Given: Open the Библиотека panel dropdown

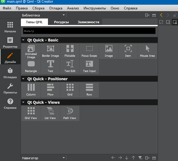Looking at the screenshot, I should tap(64, 15).
